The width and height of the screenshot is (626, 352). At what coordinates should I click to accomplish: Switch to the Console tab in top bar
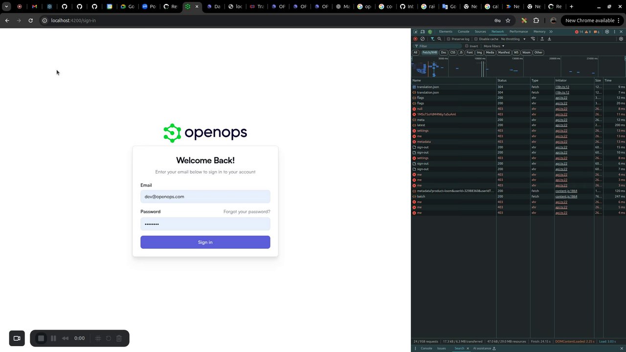tap(463, 31)
